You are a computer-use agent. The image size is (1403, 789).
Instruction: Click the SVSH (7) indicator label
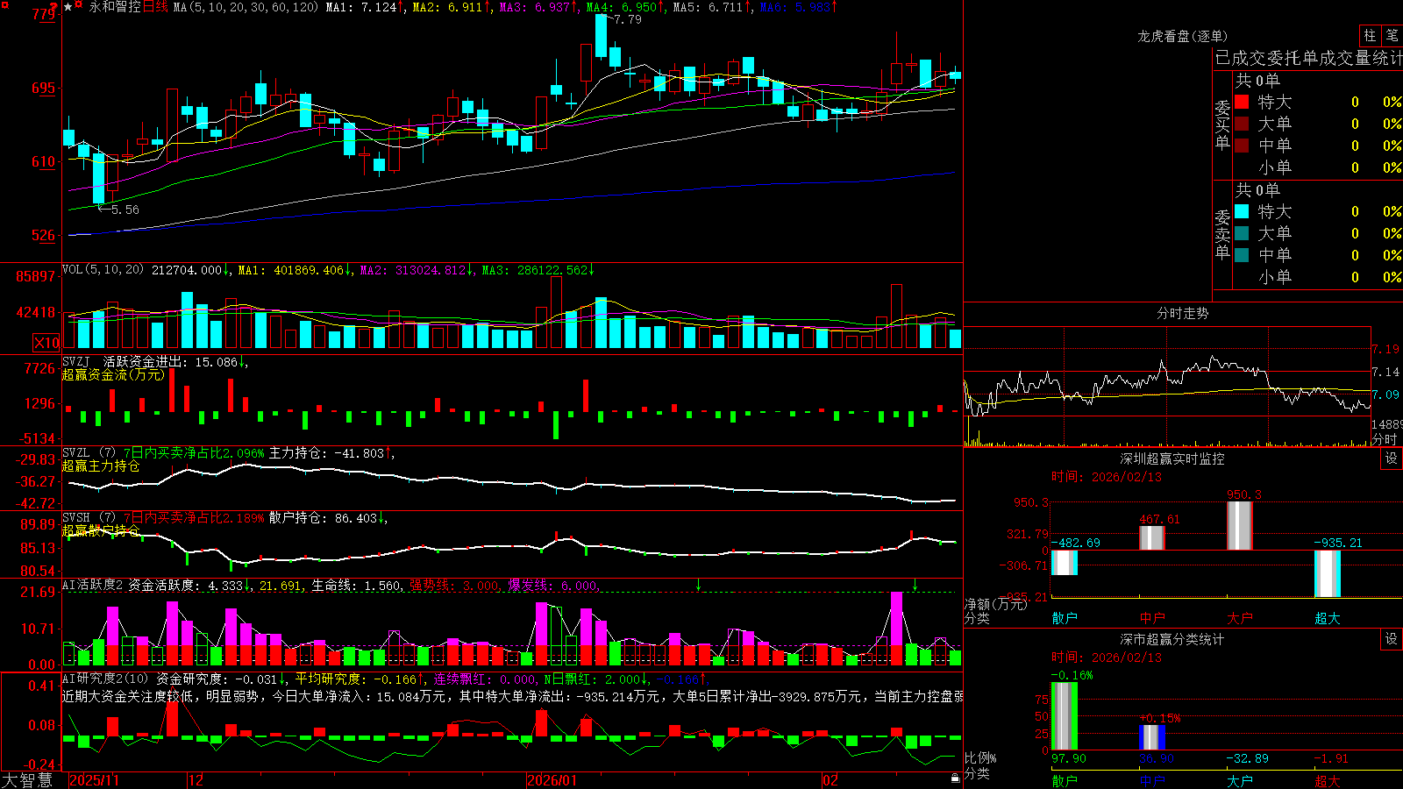pos(89,518)
